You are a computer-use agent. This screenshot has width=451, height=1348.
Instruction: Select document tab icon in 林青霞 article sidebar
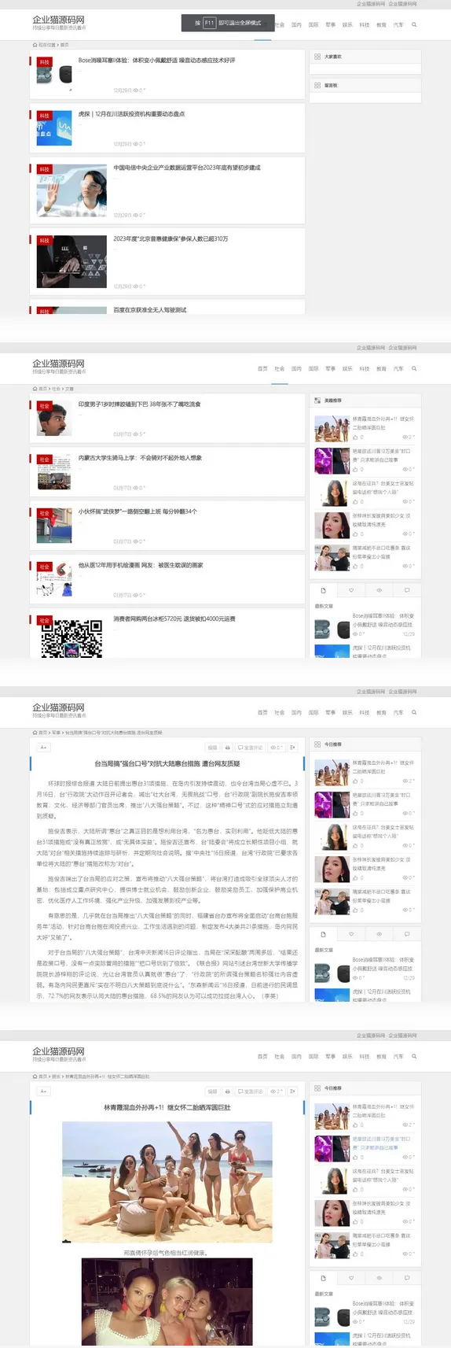tap(323, 1277)
